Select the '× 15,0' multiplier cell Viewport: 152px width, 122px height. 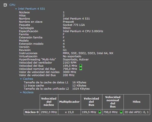click(69, 112)
